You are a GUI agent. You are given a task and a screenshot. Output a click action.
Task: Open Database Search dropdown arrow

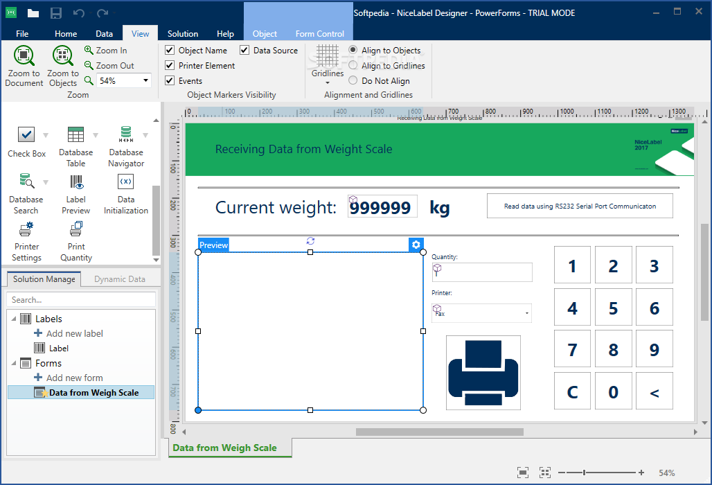(46, 182)
